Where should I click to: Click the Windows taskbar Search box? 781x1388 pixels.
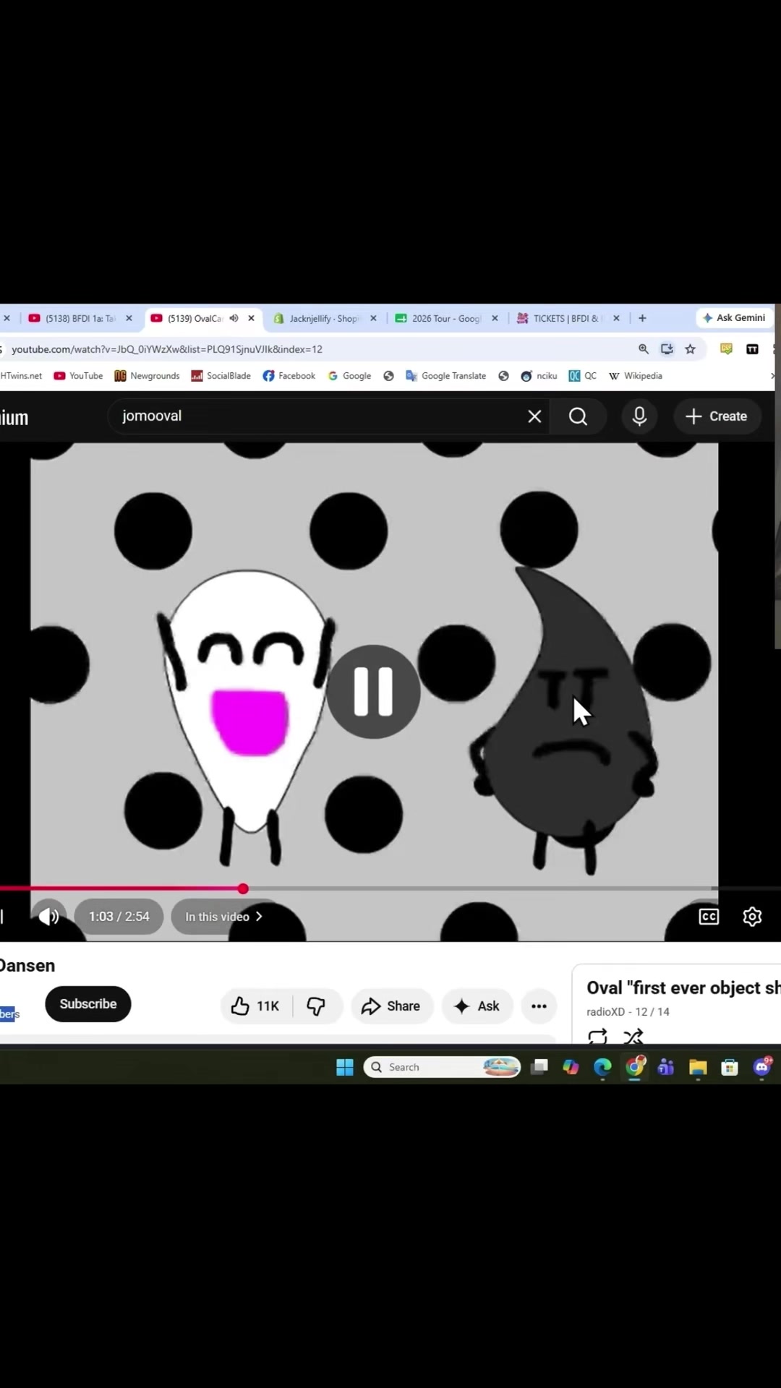441,1067
